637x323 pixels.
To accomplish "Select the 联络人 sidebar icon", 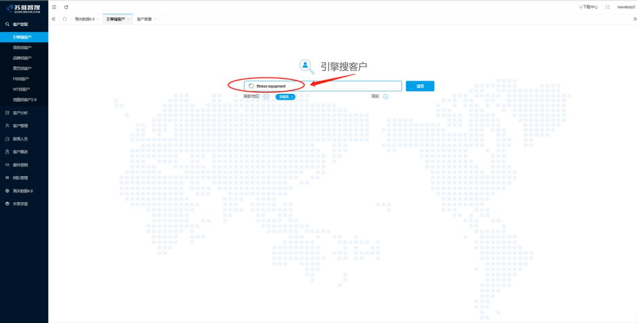I will 6,138.
